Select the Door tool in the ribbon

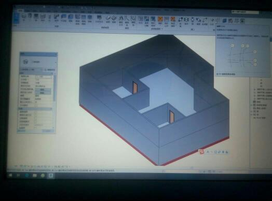pyautogui.click(x=30, y=17)
